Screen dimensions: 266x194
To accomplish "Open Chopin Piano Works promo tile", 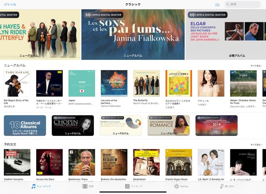I will point(73,125).
